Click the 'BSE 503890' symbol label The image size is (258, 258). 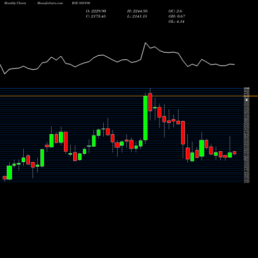point(81,3)
